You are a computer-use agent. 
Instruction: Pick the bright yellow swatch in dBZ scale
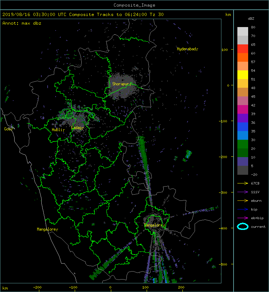click(243, 75)
